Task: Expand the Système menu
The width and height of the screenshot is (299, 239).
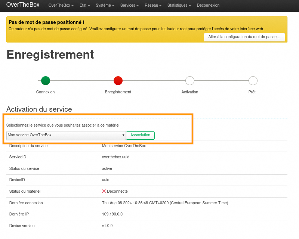Action: pyautogui.click(x=105, y=6)
